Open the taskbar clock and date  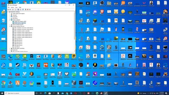point(161,93)
